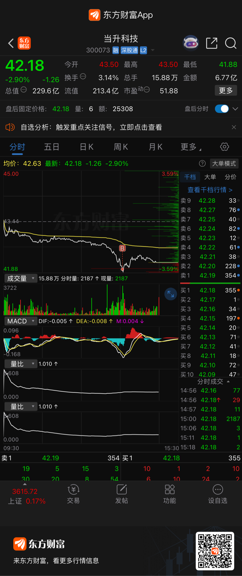The width and height of the screenshot is (242, 576).
Task: Switch to the 五日 tab
Action: [52, 147]
